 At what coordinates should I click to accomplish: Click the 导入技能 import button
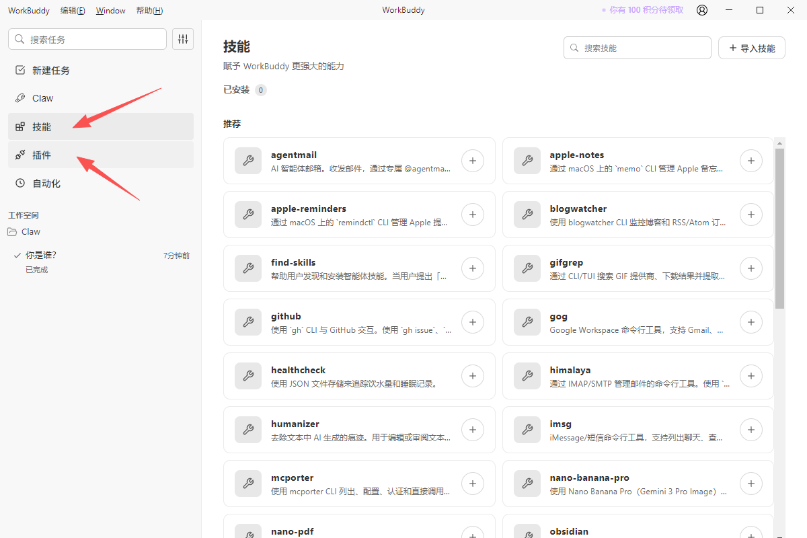click(751, 48)
